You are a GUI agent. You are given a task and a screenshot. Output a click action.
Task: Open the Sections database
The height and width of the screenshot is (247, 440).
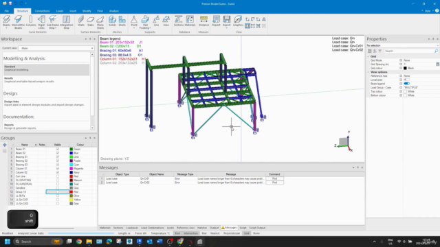179,21
